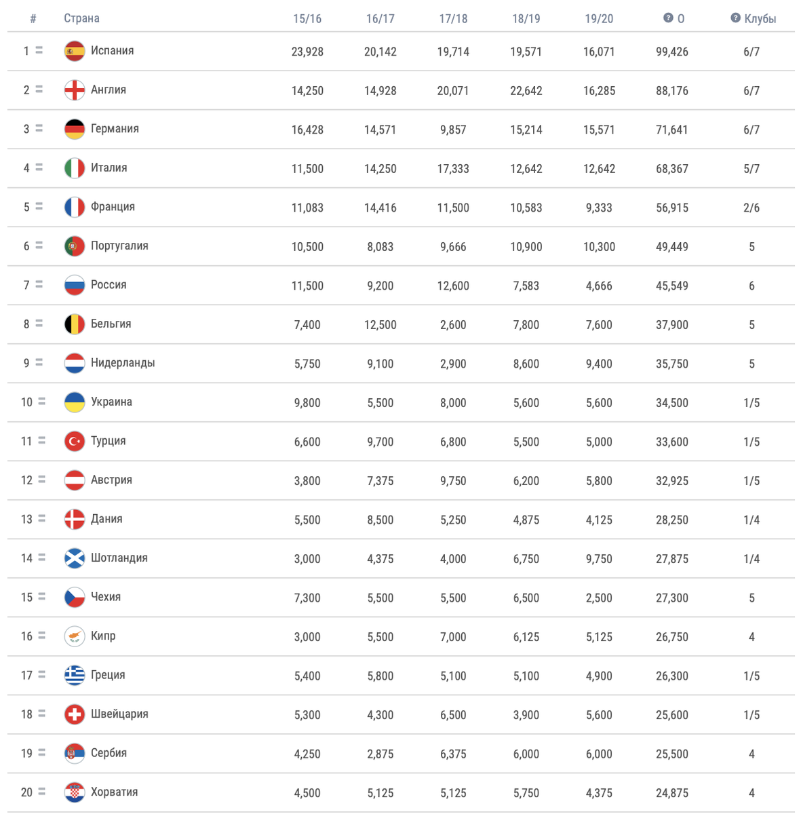Click the question mark beside О column

[668, 18]
